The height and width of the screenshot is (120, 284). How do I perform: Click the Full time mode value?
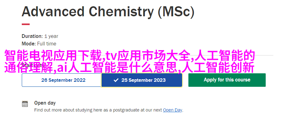[x=47, y=44]
